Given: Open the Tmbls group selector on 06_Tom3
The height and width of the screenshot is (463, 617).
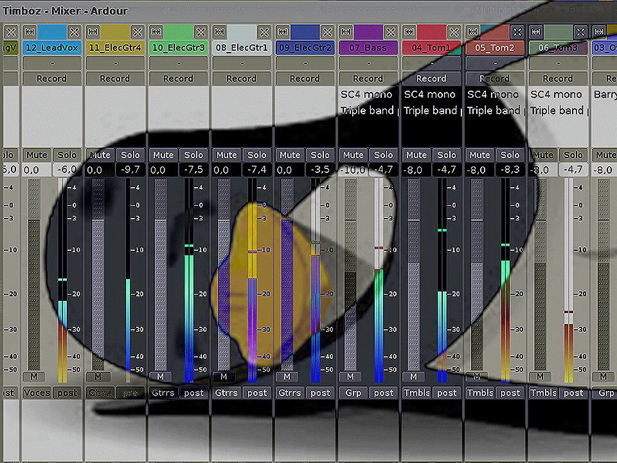Looking at the screenshot, I should tap(544, 393).
